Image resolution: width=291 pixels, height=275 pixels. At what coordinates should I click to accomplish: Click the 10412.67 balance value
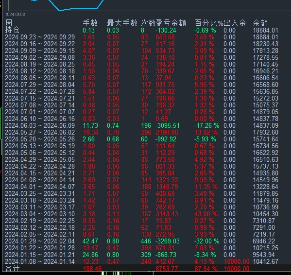point(266,262)
